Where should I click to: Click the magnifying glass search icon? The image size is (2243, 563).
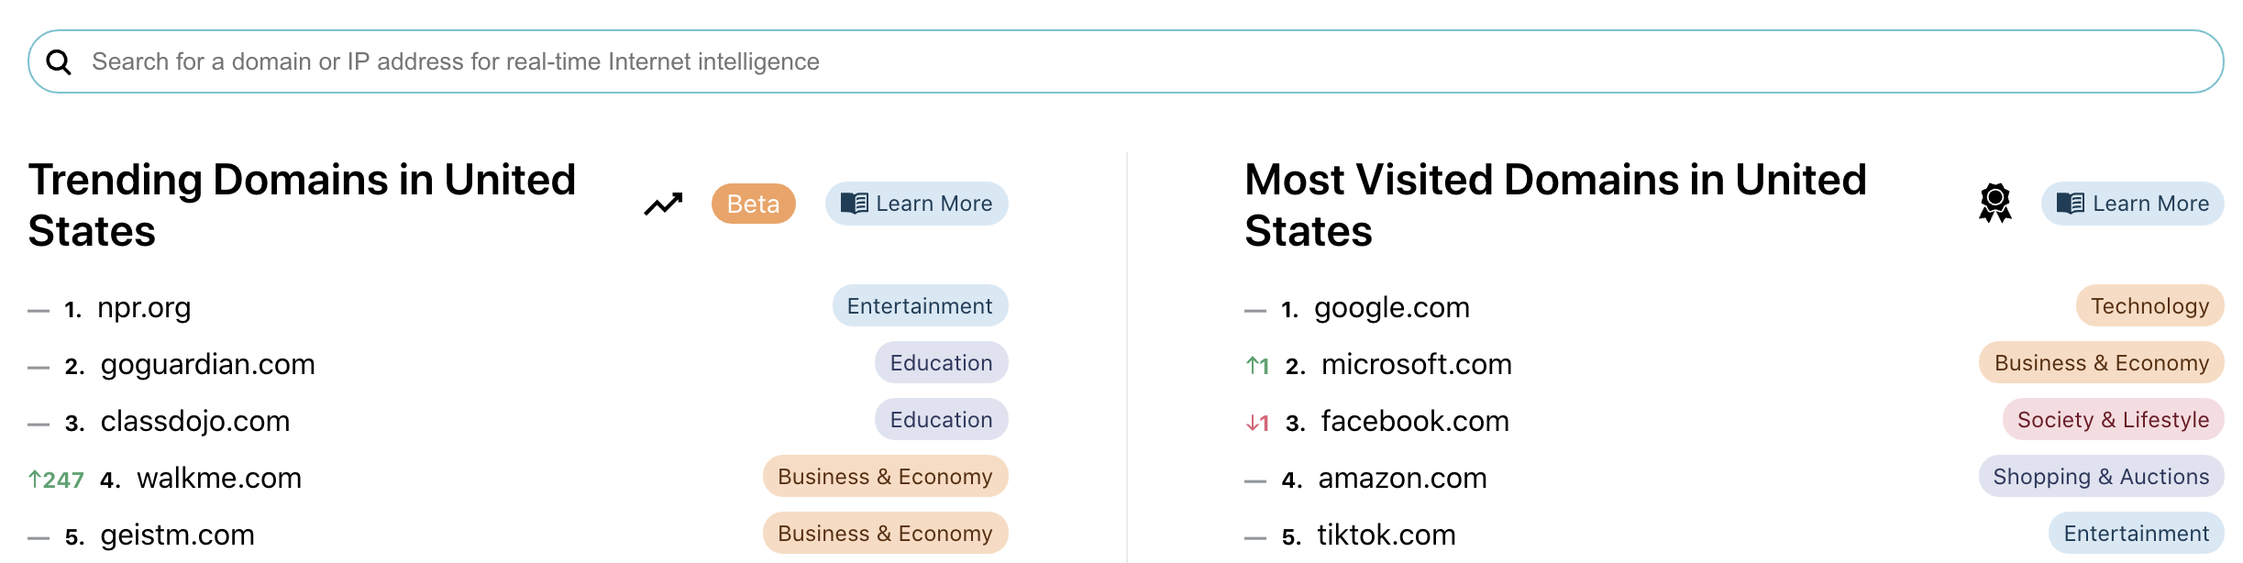coord(59,62)
